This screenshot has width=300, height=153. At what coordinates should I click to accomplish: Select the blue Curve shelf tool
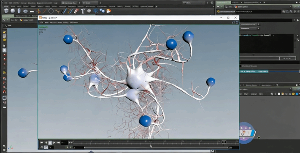pos(65,11)
